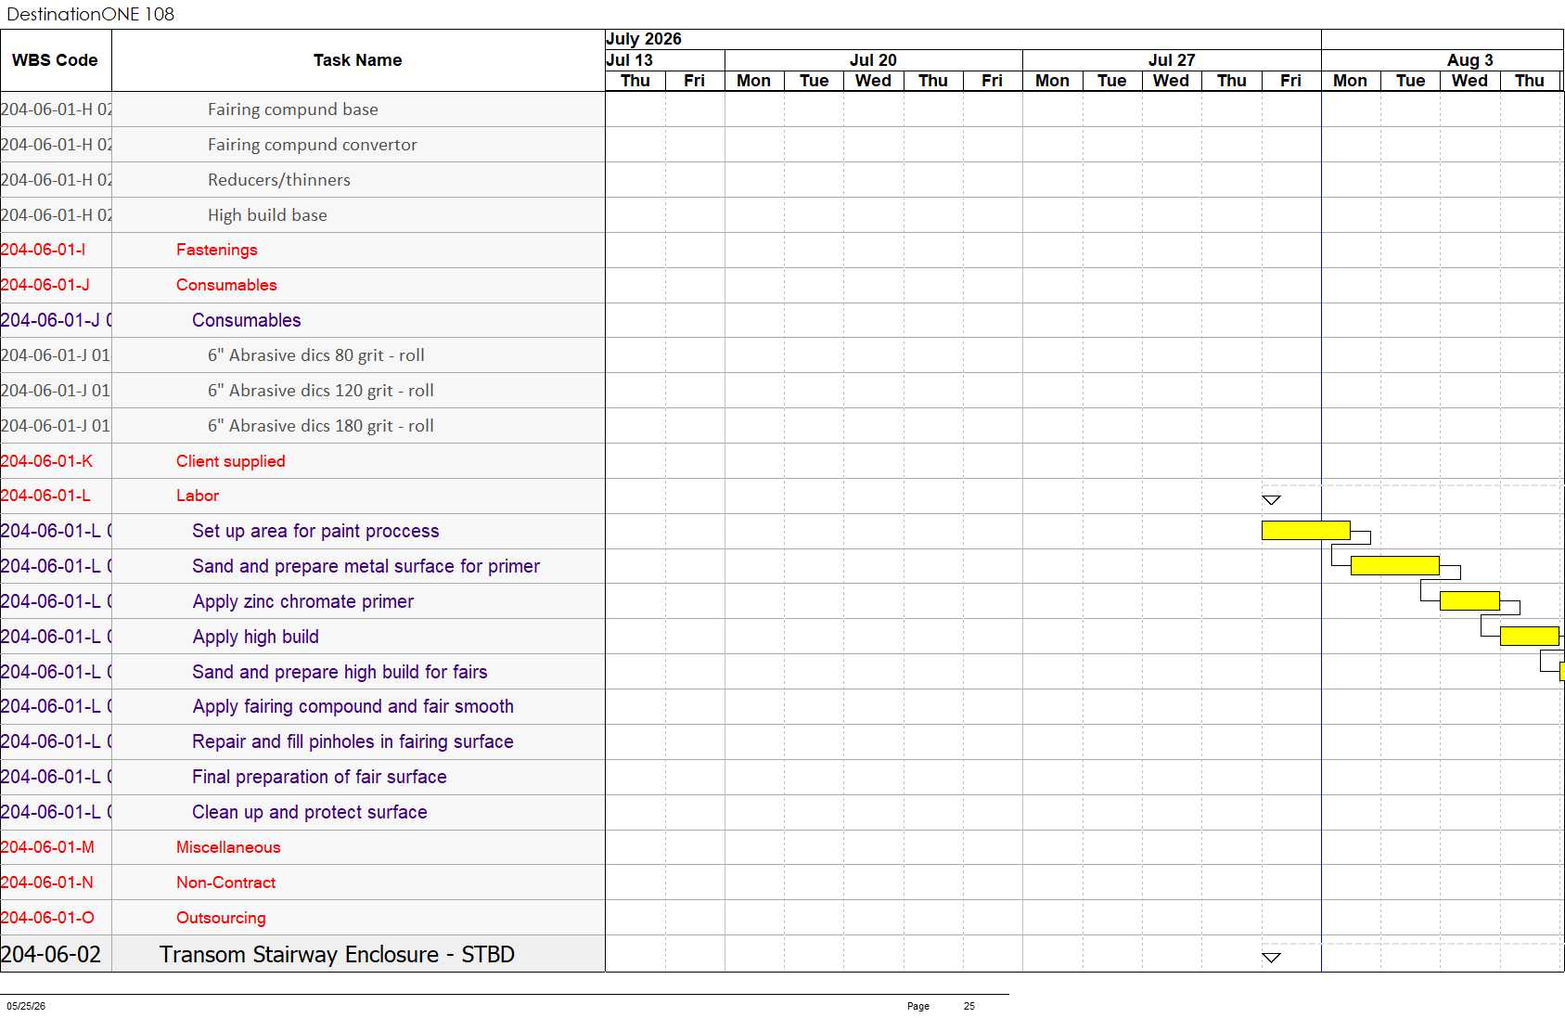Select the 'Apply high build' yellow bar

tap(1529, 636)
